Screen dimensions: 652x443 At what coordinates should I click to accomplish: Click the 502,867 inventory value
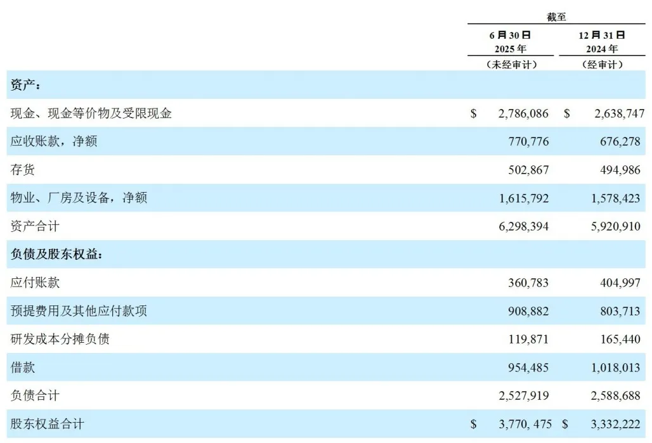(524, 170)
